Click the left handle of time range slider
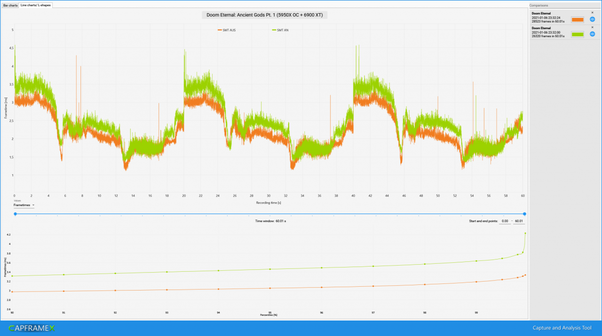602x336 pixels. point(16,214)
